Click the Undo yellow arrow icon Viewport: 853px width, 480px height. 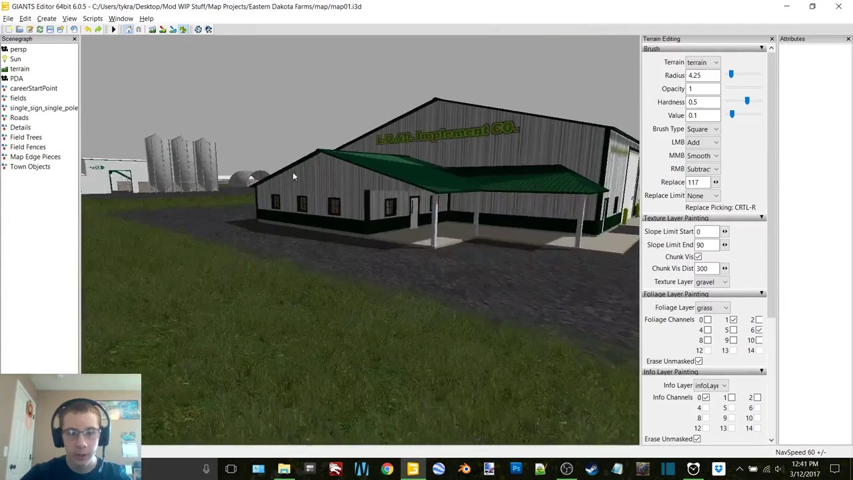click(87, 29)
